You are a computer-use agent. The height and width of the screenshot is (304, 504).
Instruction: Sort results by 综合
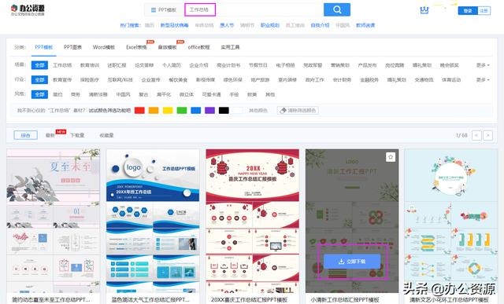pos(25,135)
